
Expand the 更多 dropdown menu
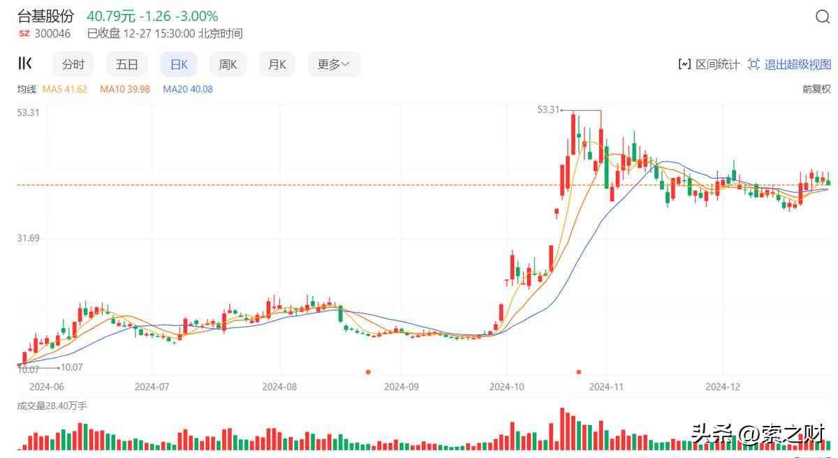334,64
